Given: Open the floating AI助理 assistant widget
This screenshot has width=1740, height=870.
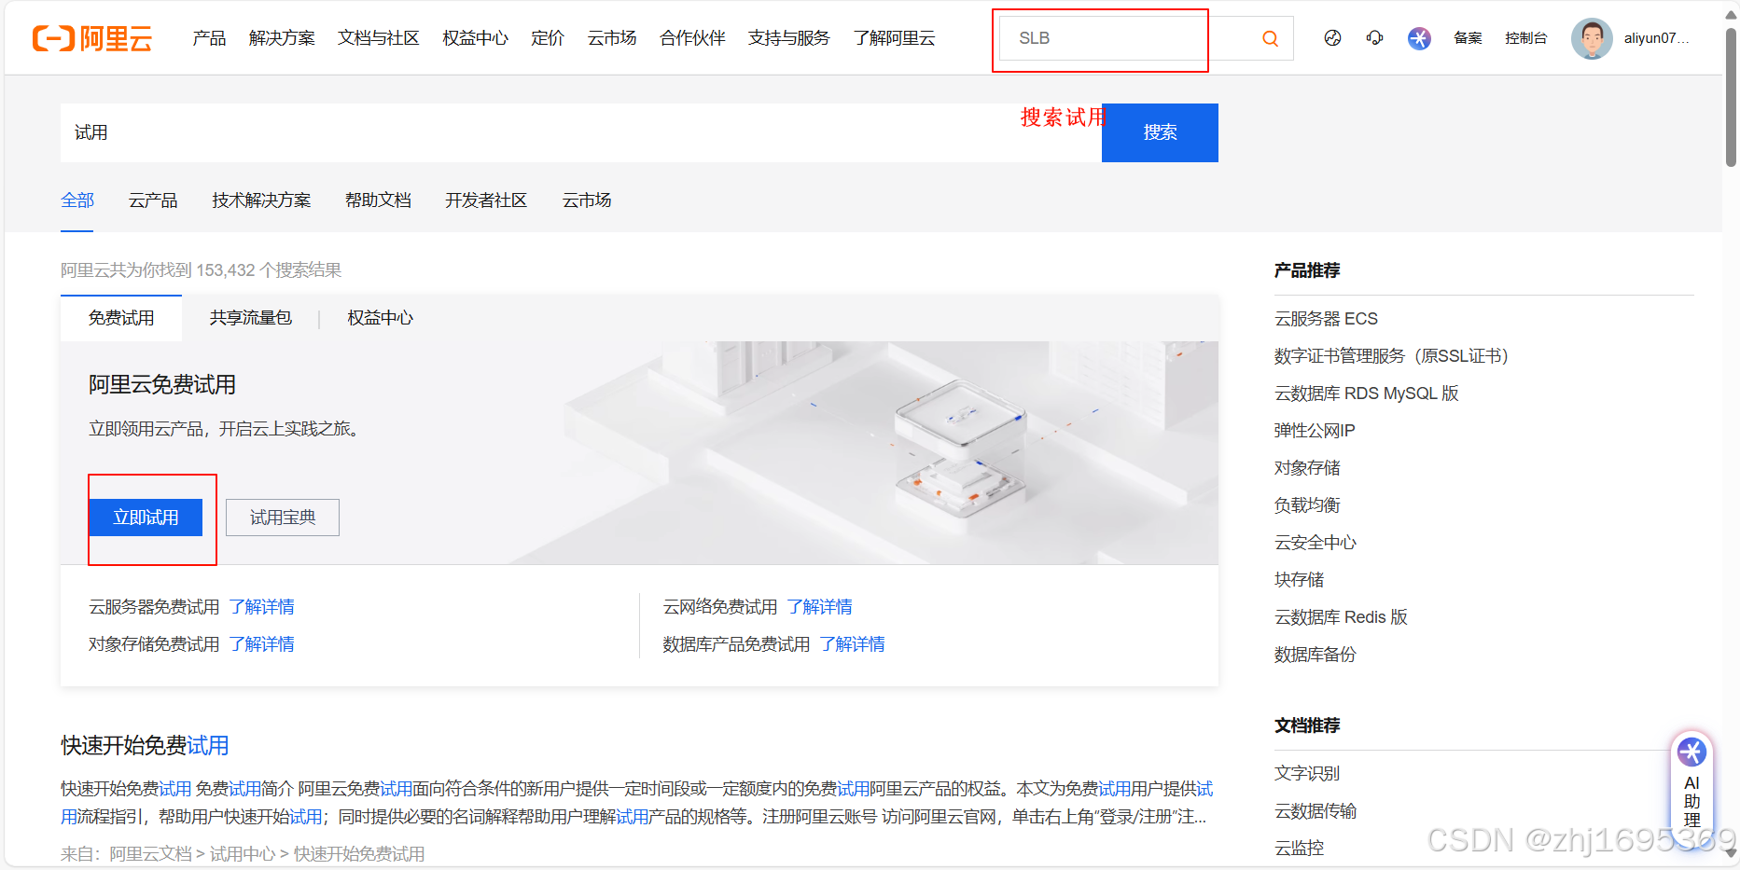Looking at the screenshot, I should 1691,790.
